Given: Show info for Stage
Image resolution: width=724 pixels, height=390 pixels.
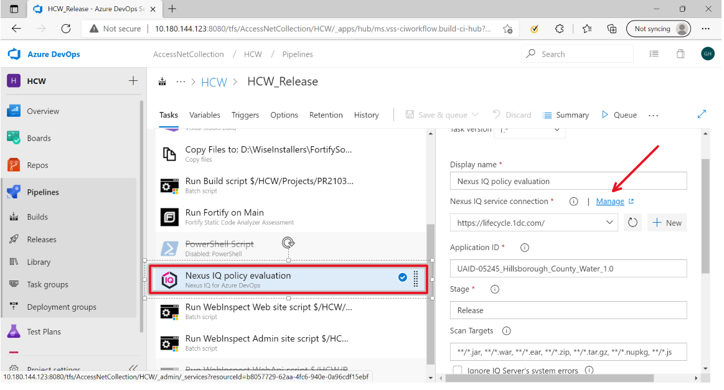Looking at the screenshot, I should 494,289.
